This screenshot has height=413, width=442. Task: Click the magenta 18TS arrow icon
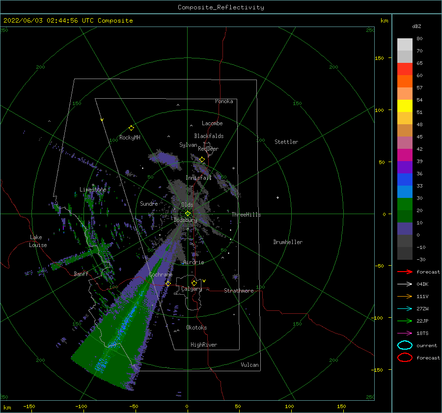click(405, 333)
